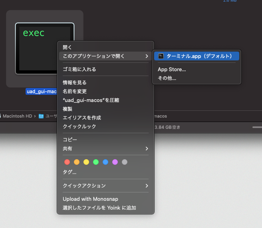Select 複製 to duplicate the file
Viewport: 262px width, 228px height.
[x=67, y=109]
